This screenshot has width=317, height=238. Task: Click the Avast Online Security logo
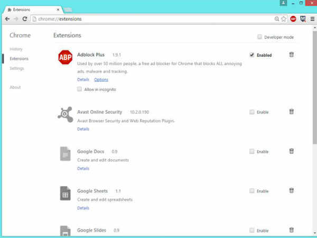pos(66,115)
